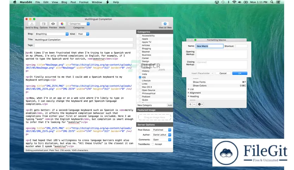Open the Post menu

pos(73,2)
